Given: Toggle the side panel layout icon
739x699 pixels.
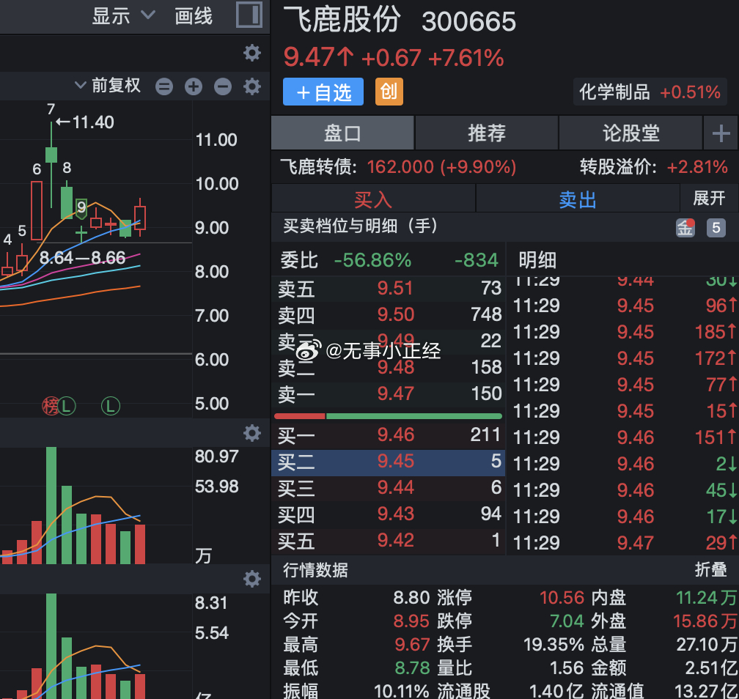Looking at the screenshot, I should pos(249,15).
